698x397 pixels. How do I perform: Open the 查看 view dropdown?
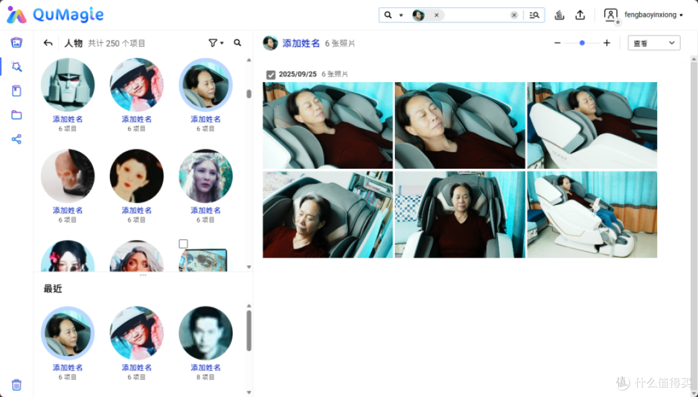654,43
